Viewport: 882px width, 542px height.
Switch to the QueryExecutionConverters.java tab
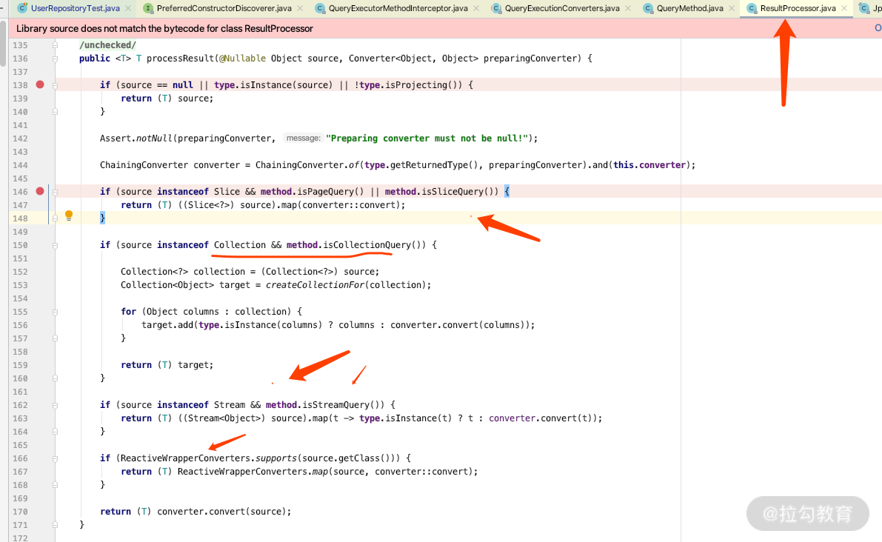point(562,8)
